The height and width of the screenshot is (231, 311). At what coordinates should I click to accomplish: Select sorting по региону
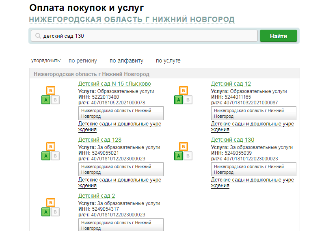tap(83, 60)
